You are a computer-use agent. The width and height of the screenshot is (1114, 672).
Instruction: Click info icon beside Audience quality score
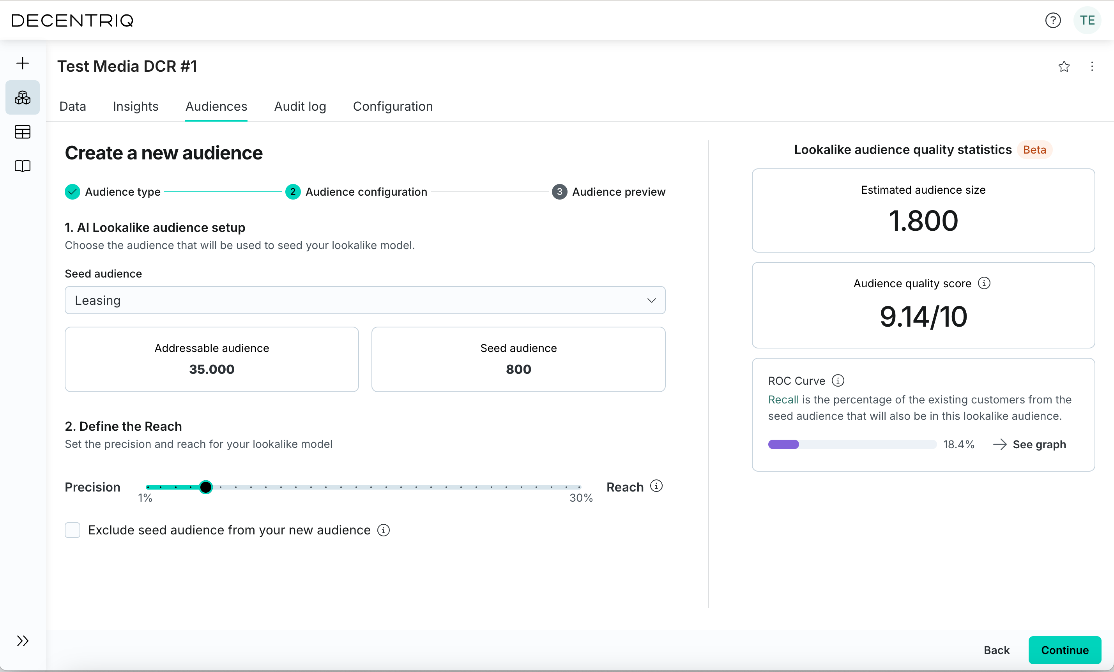pos(984,283)
